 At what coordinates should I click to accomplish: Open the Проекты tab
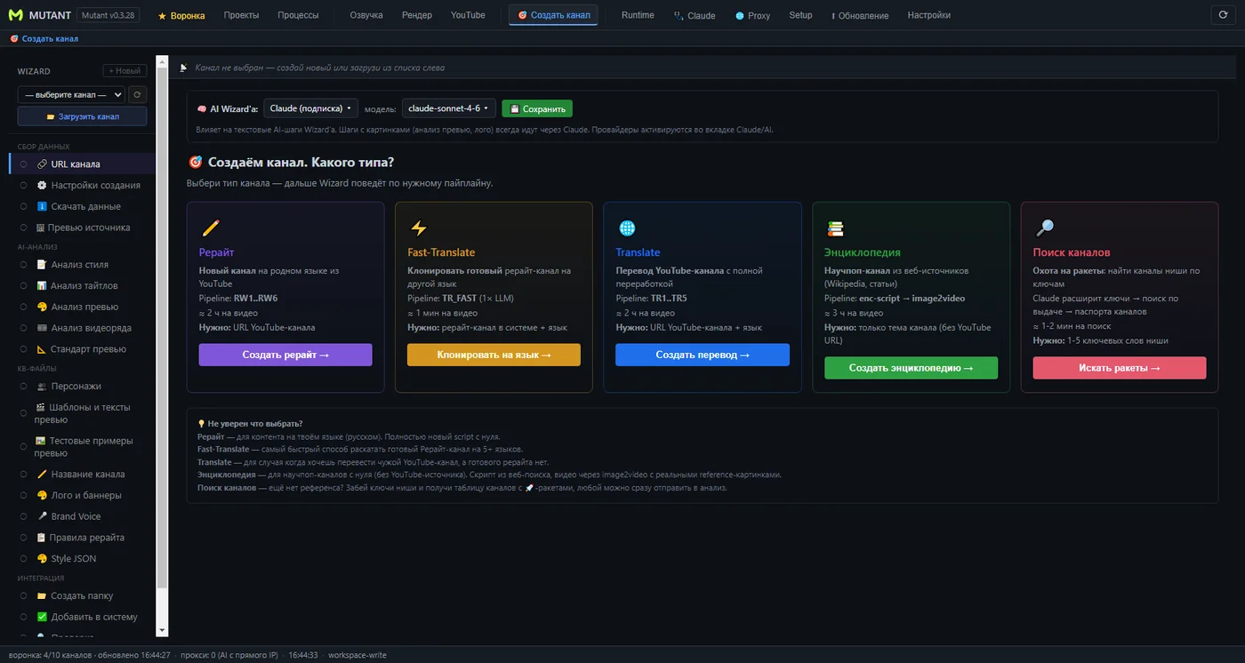[x=242, y=15]
